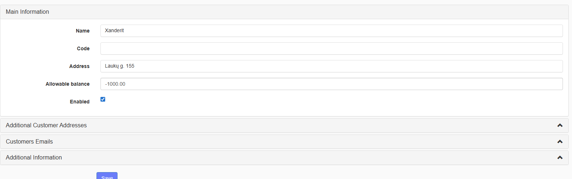
Task: Click into the empty Code field
Action: coord(331,48)
